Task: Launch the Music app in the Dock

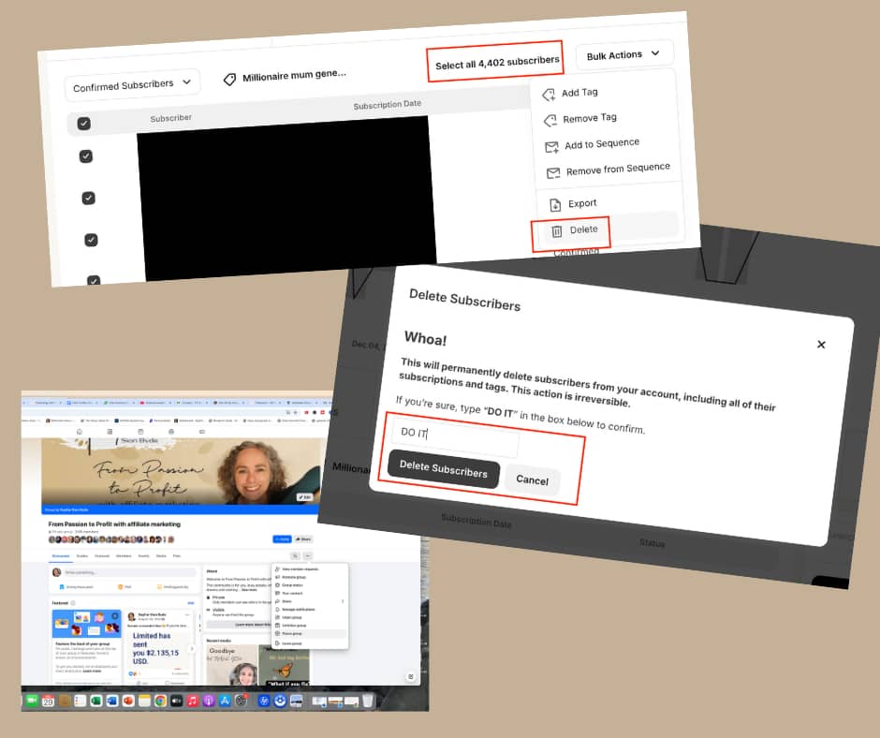Action: [192, 701]
